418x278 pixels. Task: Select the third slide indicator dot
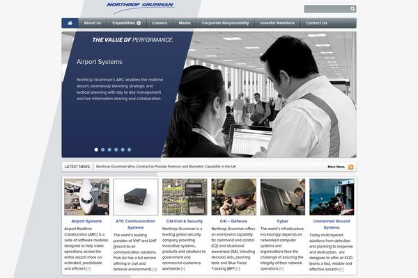pos(109,150)
